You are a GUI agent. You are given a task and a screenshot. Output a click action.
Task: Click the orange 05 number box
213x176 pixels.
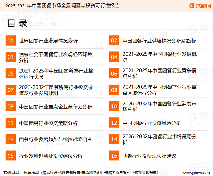(11, 74)
